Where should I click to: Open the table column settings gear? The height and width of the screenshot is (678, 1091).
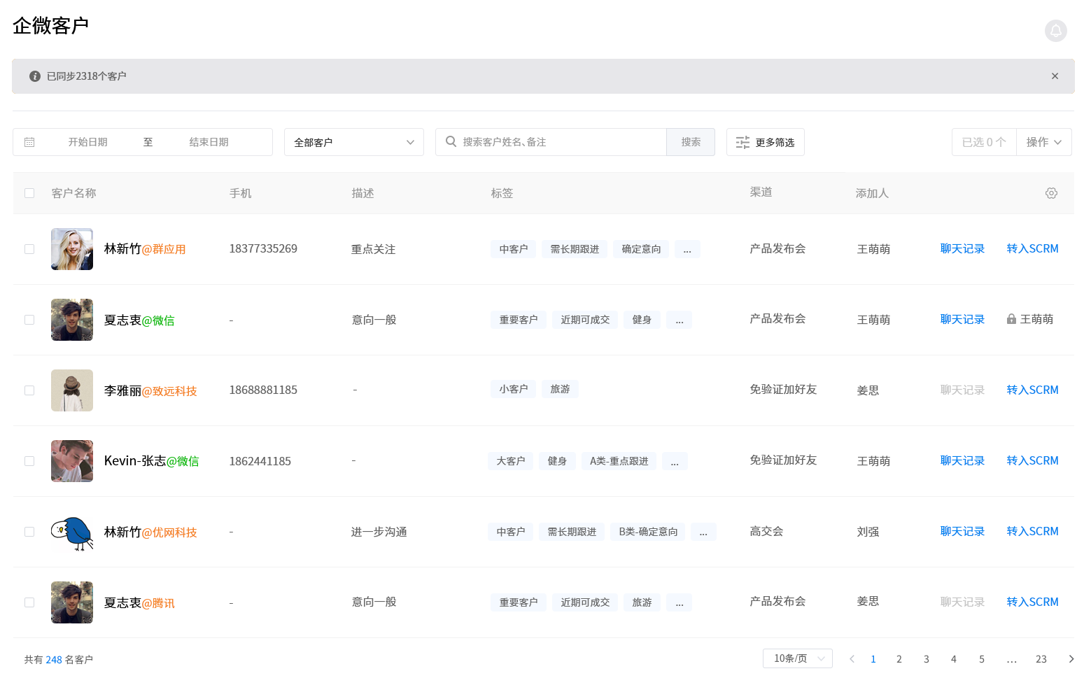(1051, 193)
